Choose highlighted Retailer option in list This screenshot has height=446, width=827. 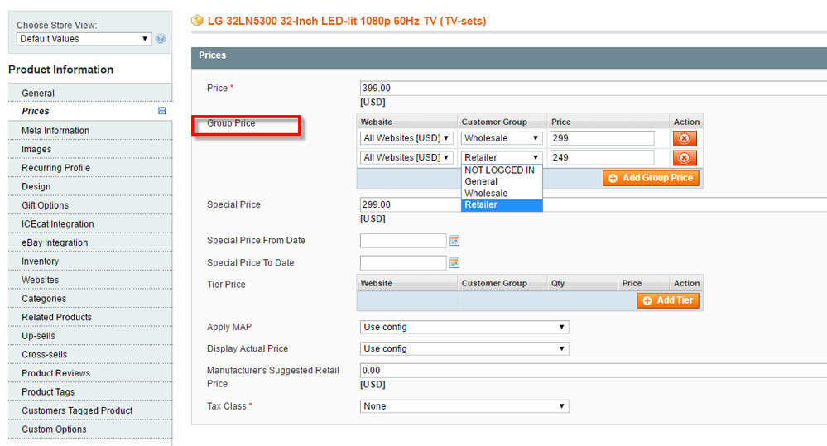[x=502, y=205]
